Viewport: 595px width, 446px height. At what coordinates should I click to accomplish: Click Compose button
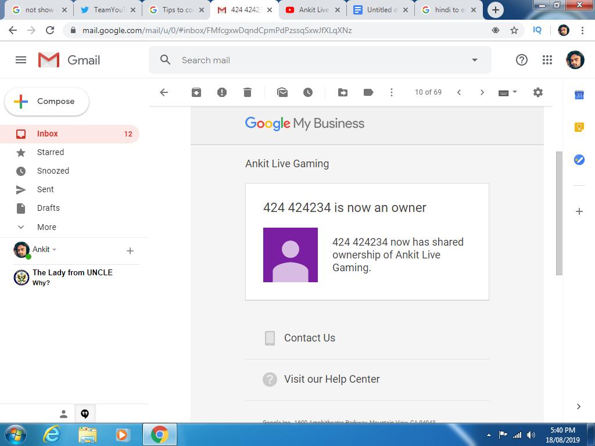point(46,101)
